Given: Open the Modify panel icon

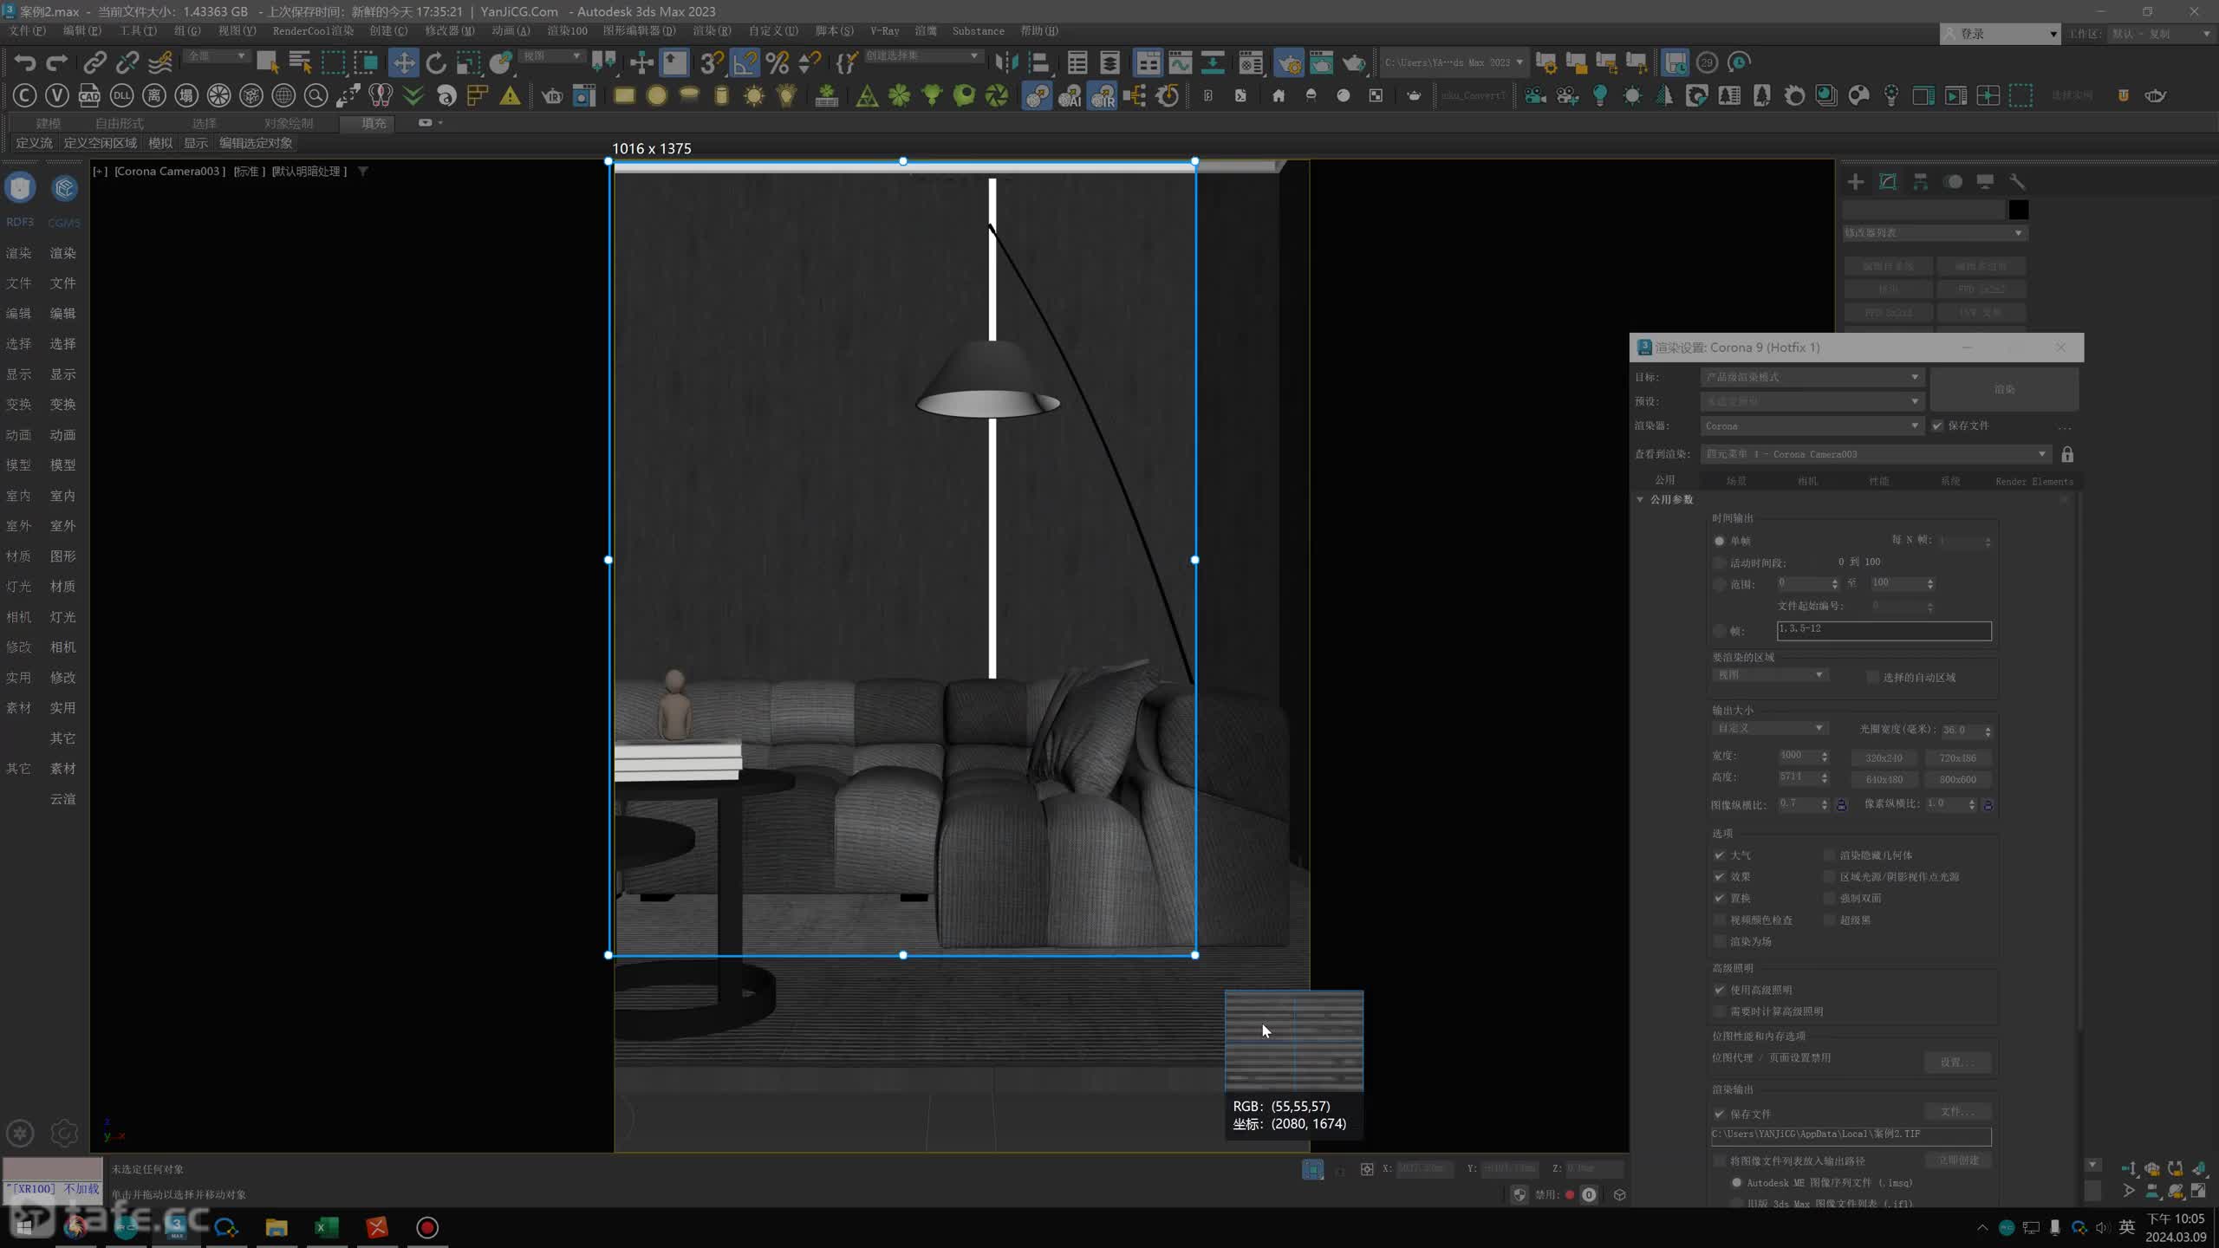Looking at the screenshot, I should tap(1888, 181).
